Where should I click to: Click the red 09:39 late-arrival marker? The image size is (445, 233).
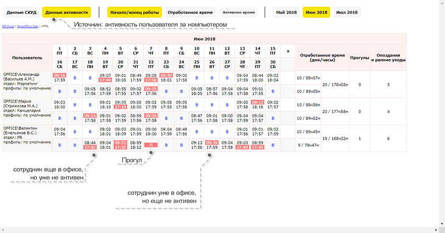coord(211,142)
